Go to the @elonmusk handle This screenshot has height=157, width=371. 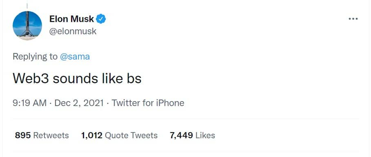pos(73,31)
